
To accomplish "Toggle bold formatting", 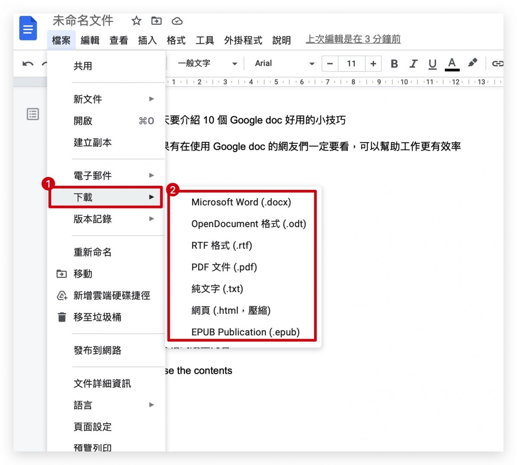I will point(394,64).
